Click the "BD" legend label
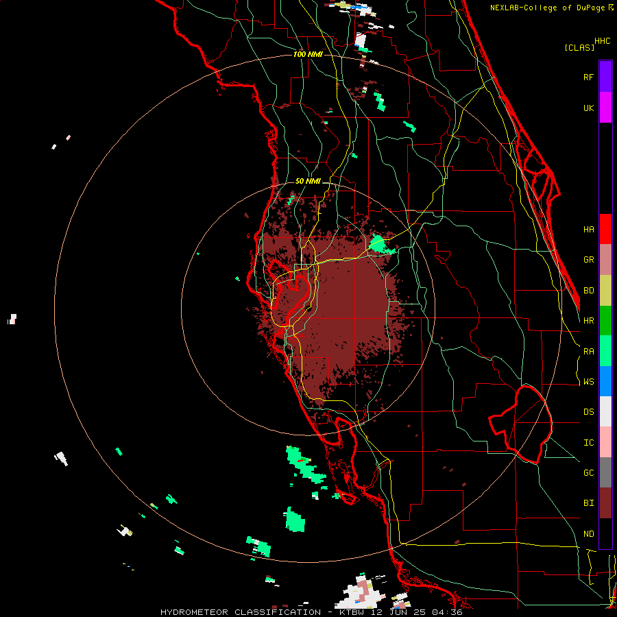The width and height of the screenshot is (617, 617). (588, 291)
